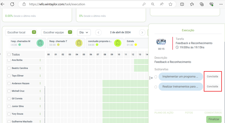Click the browser refresh icon
Screen dimensions: 225x123
point(12,4)
